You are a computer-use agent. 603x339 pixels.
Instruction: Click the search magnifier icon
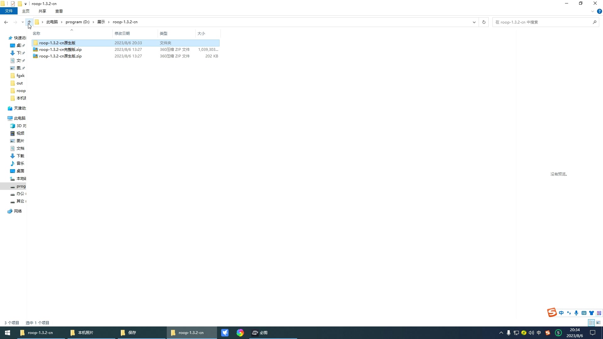[x=594, y=22]
